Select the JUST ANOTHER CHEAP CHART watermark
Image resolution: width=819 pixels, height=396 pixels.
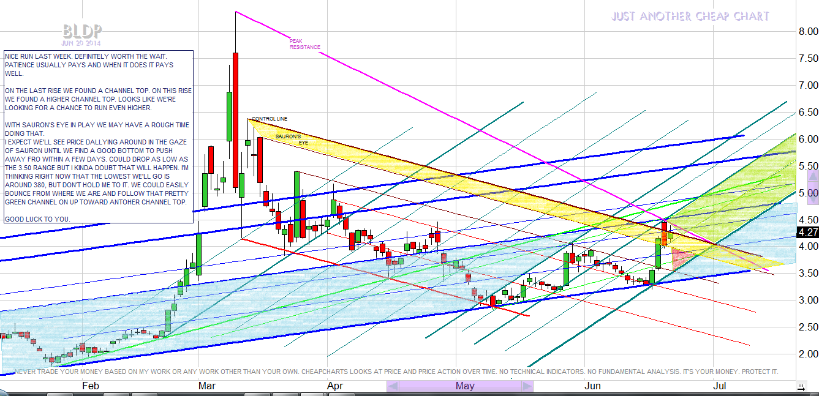[x=690, y=17]
